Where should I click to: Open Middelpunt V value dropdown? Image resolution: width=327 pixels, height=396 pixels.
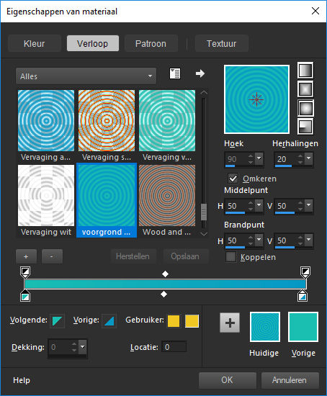pos(308,205)
